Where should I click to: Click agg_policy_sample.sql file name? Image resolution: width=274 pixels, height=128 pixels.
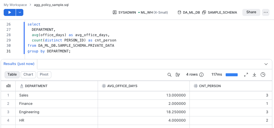point(51,5)
